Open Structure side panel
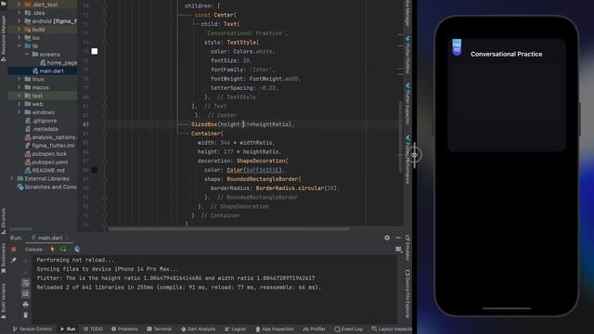 coord(4,221)
